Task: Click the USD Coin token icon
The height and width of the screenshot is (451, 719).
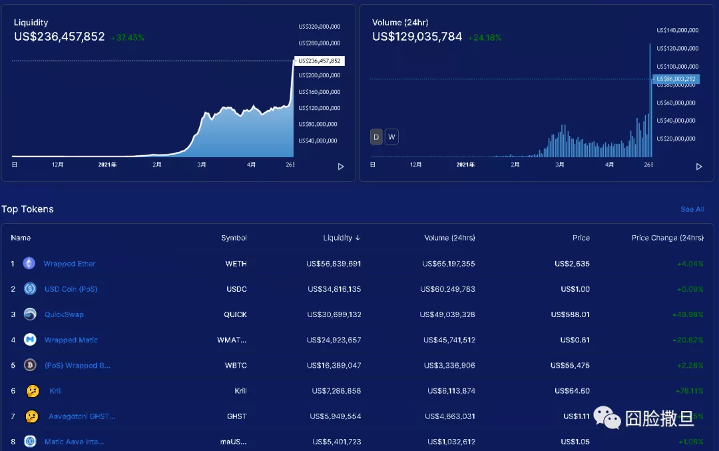Action: (x=30, y=288)
